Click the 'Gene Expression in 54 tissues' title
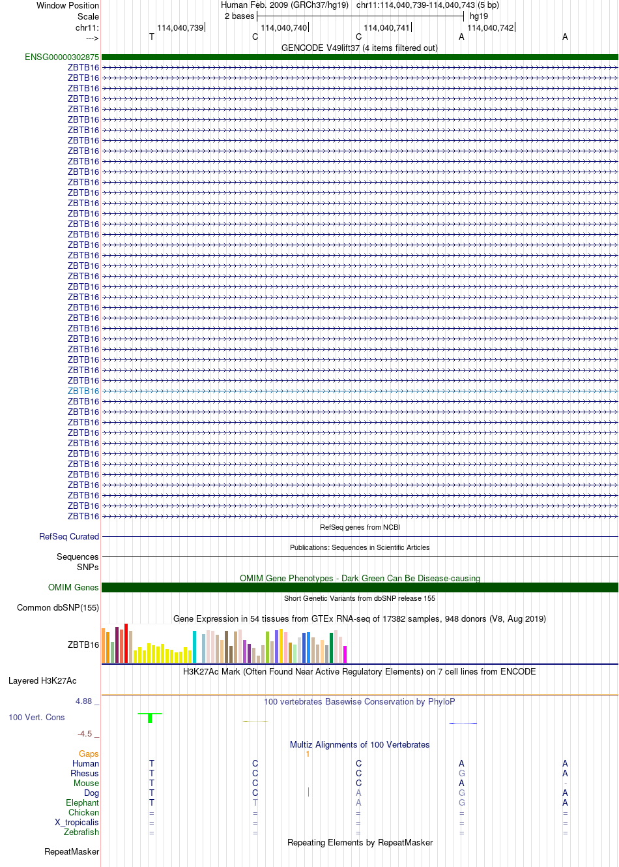Viewport: 619px width, 867px height. tap(360, 619)
